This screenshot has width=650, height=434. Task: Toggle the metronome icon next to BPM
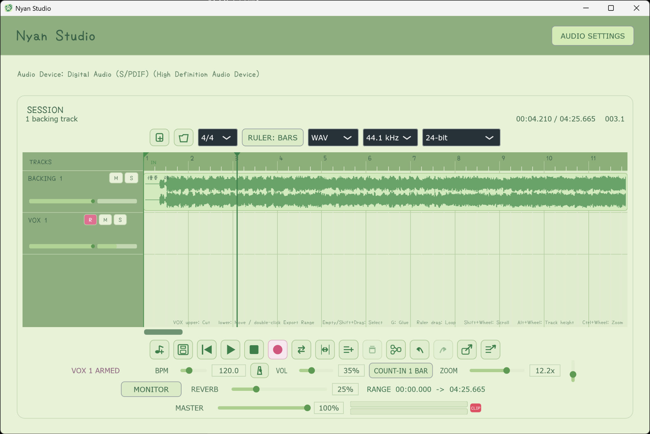(x=259, y=371)
